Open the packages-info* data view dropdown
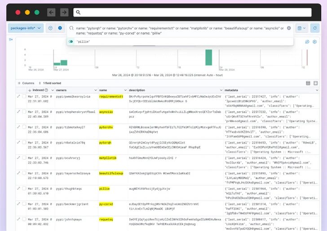327x231 pixels. 26,28
